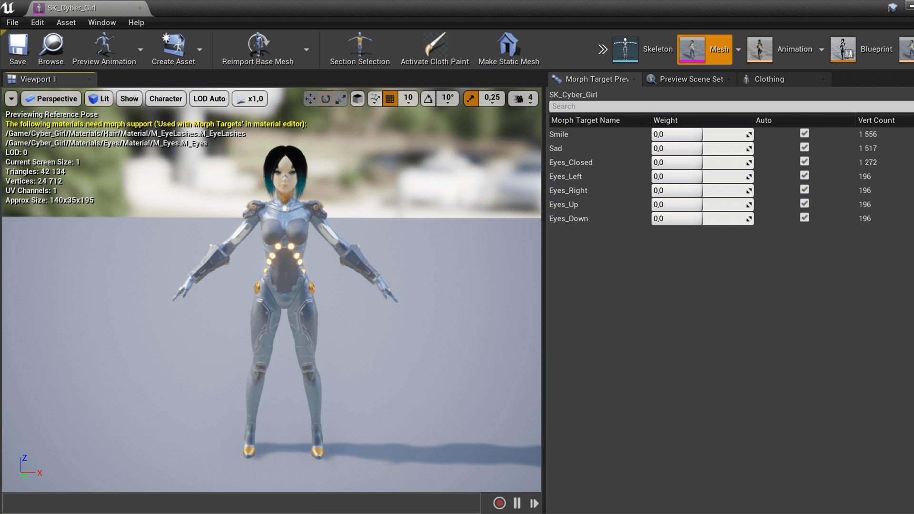
Task: Save the SK_Cyber_Girl asset
Action: coord(18,49)
